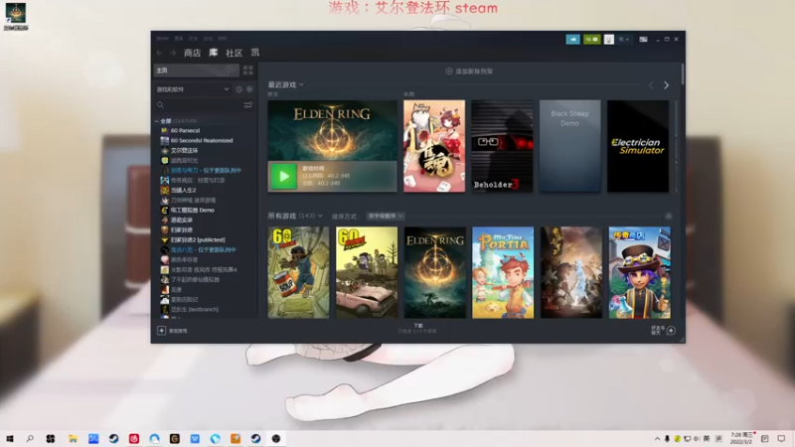Open 60 Seconds! cover in all games
Viewport: 795px width, 447px height.
pos(367,272)
